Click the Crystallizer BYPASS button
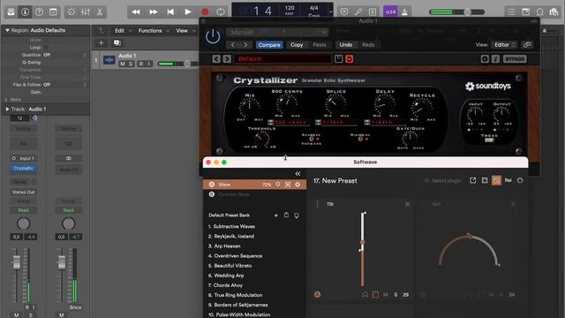The width and height of the screenshot is (565, 318). pos(515,59)
